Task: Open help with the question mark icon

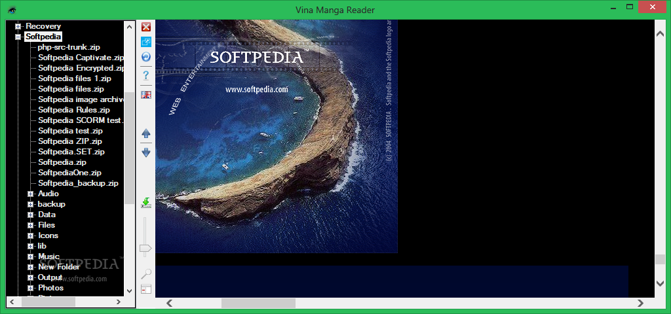Action: coord(146,76)
